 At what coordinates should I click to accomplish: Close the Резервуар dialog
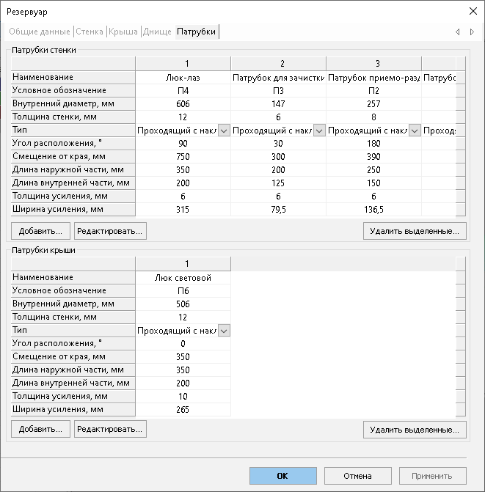[473, 11]
